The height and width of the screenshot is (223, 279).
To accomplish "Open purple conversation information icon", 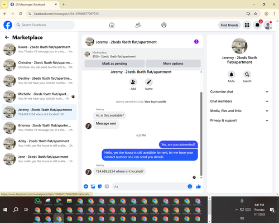I will [196, 42].
